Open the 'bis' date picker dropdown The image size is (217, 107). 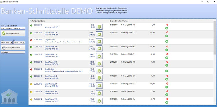(24, 42)
